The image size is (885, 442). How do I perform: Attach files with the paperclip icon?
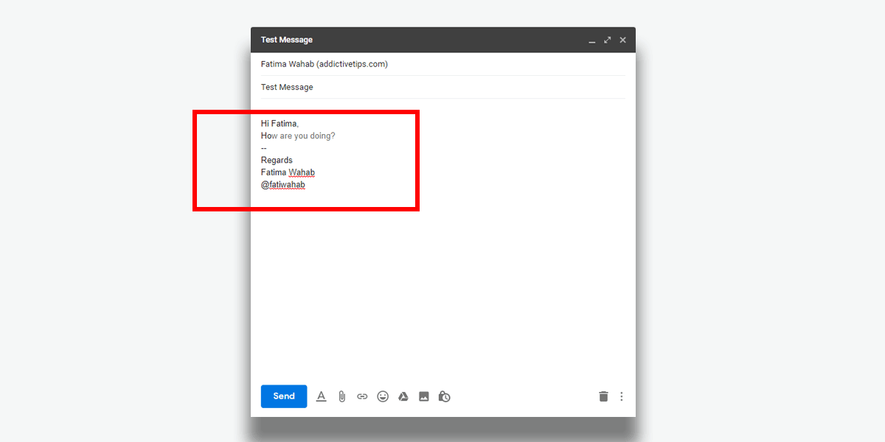[x=341, y=396]
